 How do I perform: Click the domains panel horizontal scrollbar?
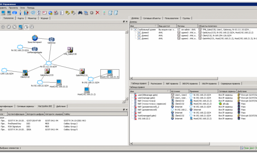[175, 78]
